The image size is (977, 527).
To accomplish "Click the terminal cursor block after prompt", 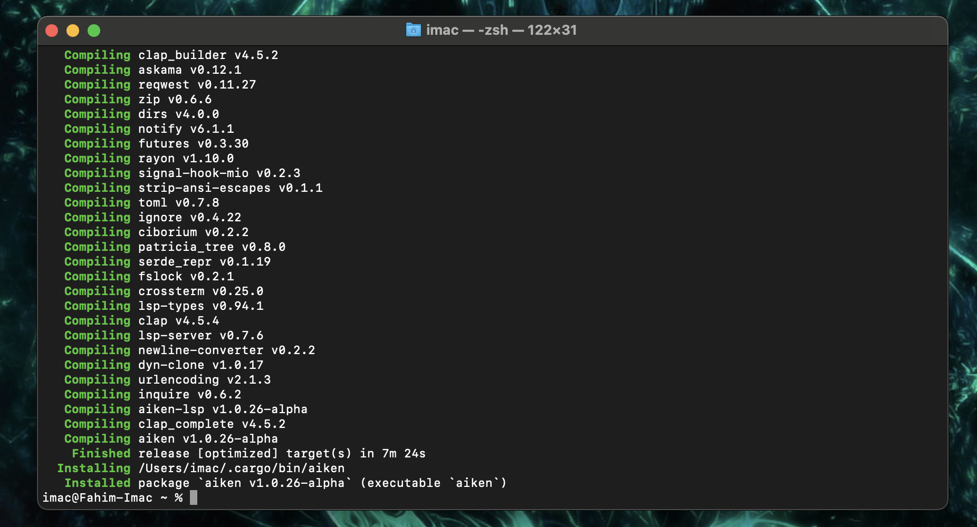I will tap(194, 497).
